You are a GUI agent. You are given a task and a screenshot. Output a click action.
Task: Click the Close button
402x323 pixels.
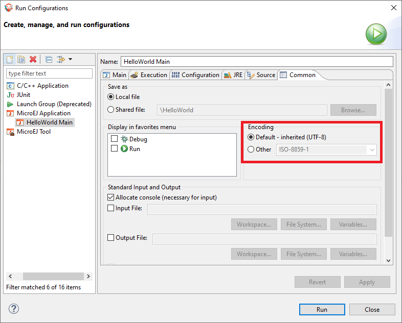pyautogui.click(x=372, y=309)
